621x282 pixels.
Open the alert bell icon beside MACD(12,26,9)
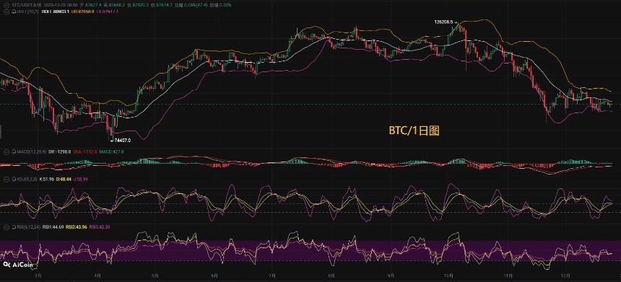point(14,152)
